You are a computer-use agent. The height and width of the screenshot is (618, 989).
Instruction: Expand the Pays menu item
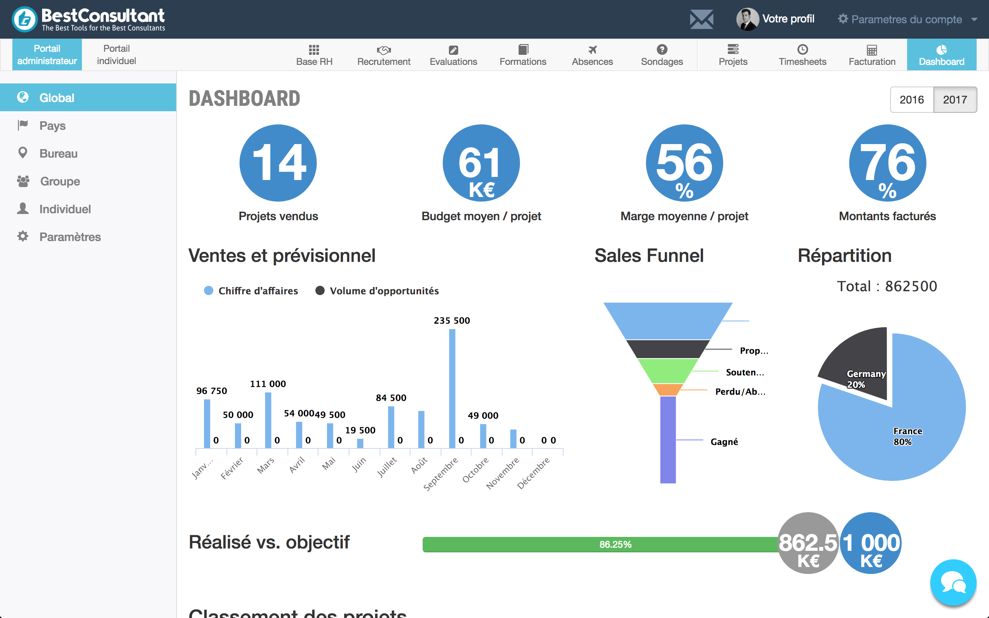tap(53, 126)
